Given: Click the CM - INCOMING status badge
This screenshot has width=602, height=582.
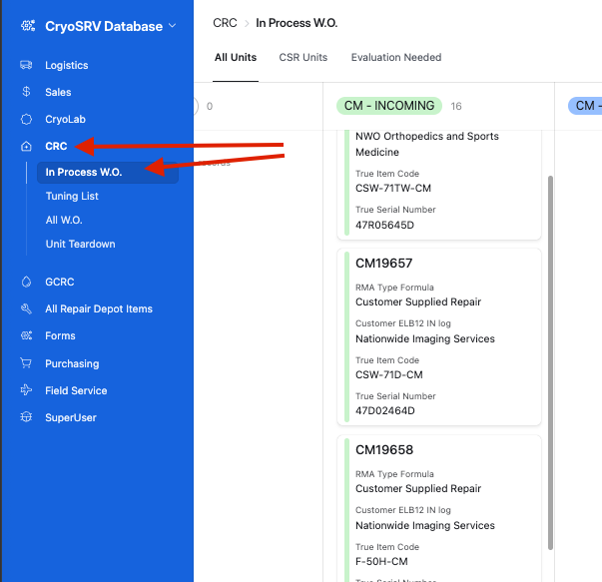Looking at the screenshot, I should (389, 106).
